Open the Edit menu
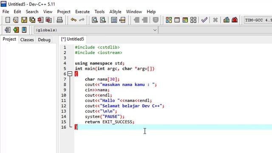The width and height of the screenshot is (272, 153). (x=17, y=11)
